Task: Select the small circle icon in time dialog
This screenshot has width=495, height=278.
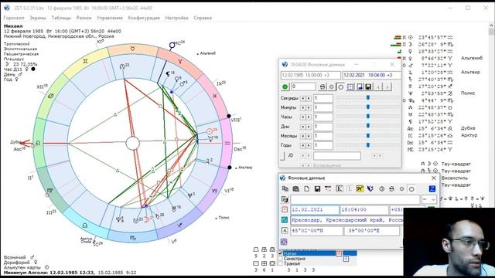Action: [x=332, y=86]
